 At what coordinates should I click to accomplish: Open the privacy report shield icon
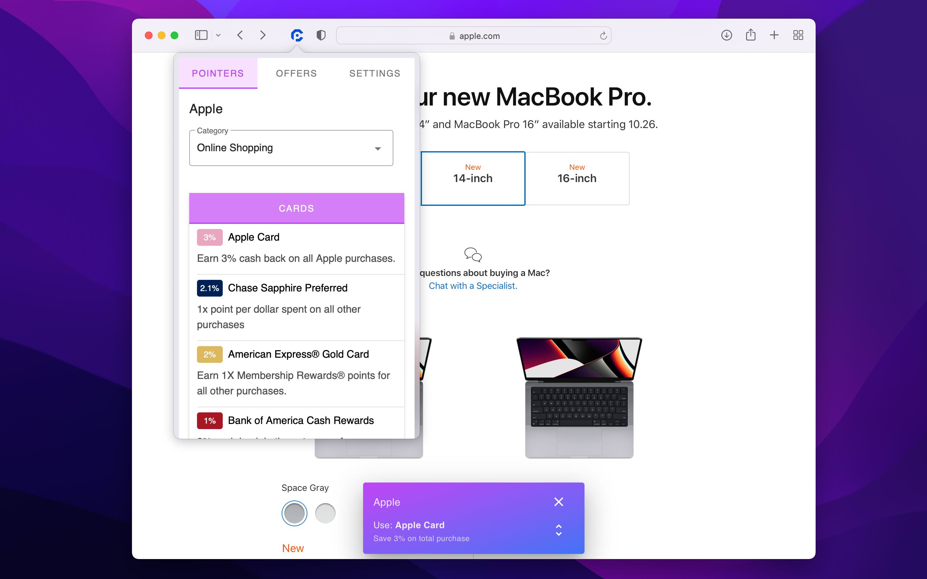tap(321, 36)
